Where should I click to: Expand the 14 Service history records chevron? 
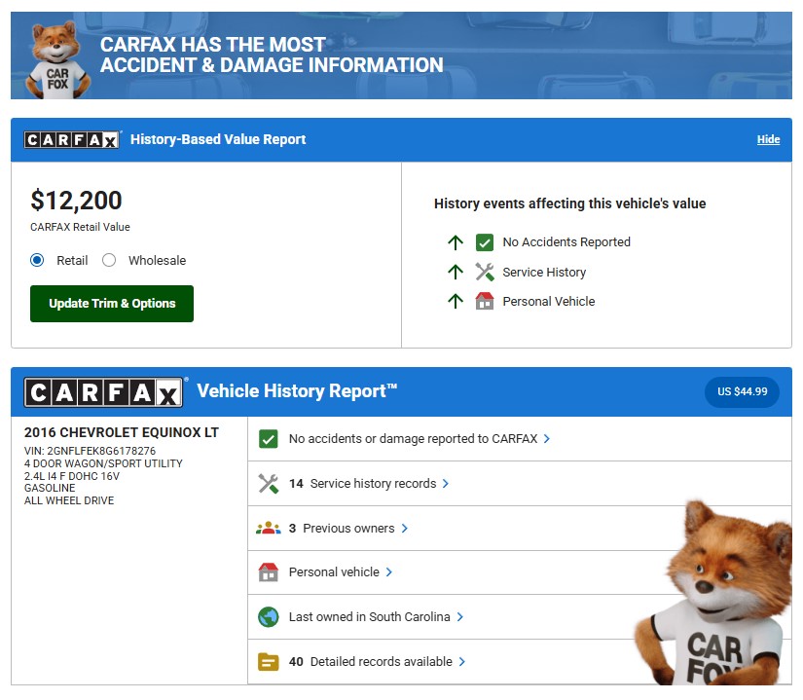[446, 484]
